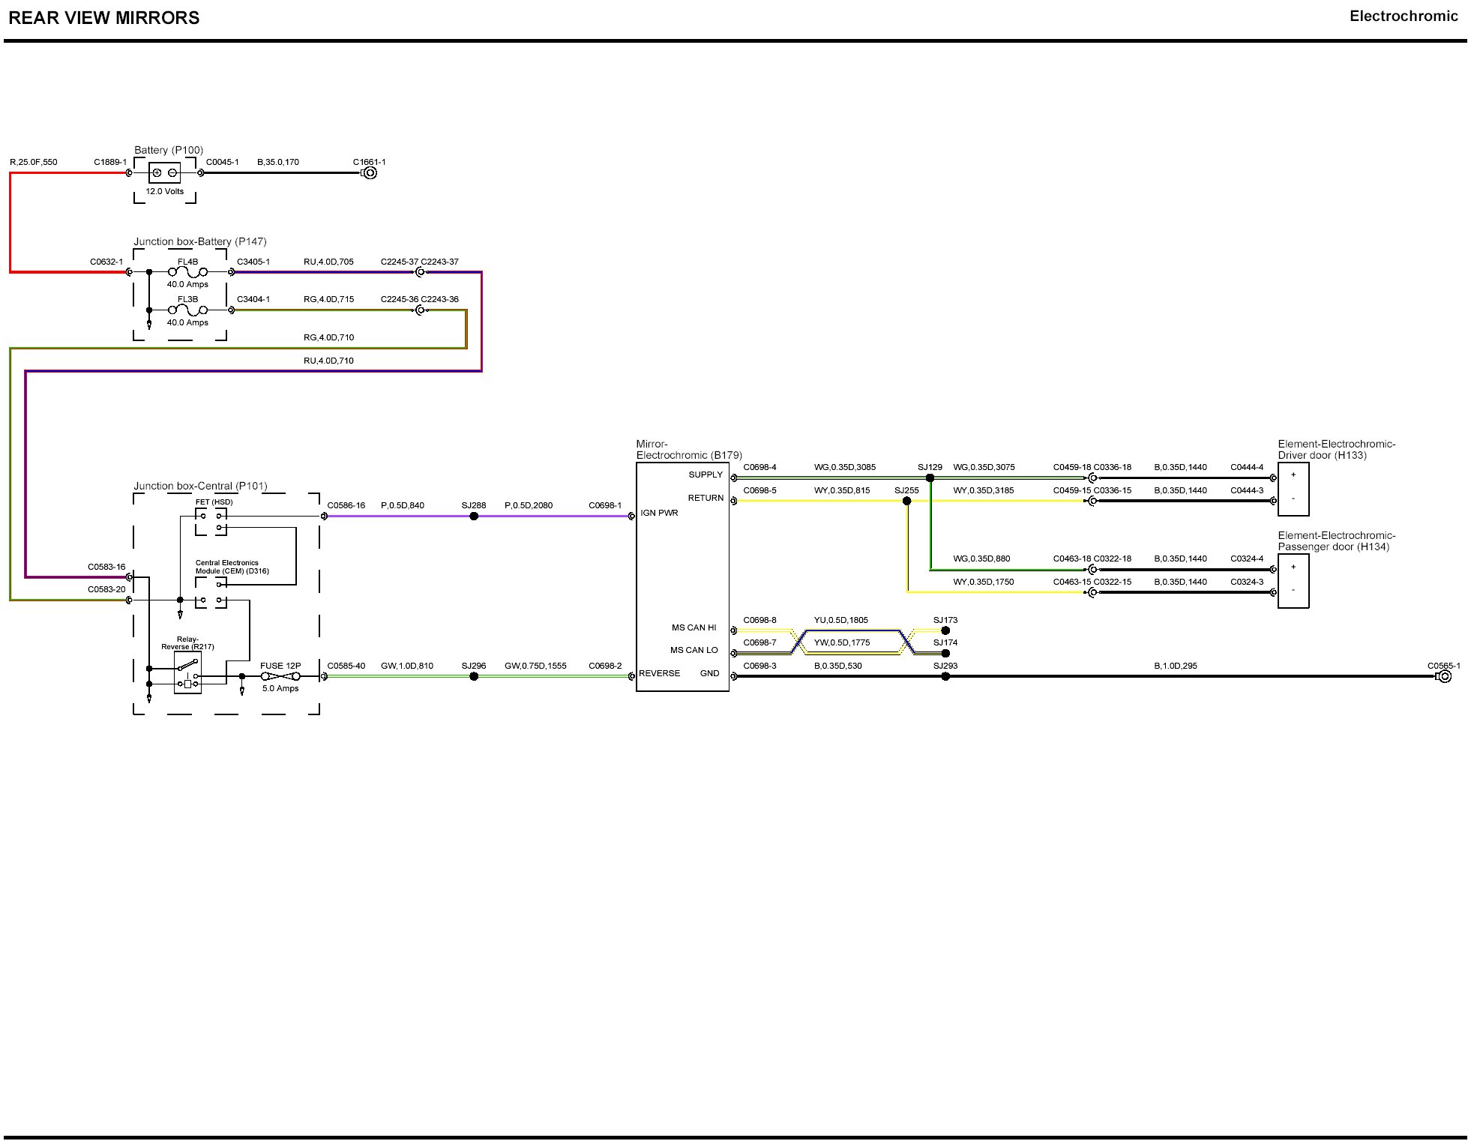Click the Passenger door element (H134) box
Viewport: 1471px width, 1147px height.
pyautogui.click(x=1293, y=581)
